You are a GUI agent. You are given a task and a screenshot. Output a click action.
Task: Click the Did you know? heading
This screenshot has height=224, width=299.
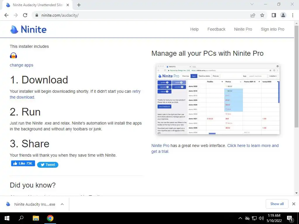pos(33,185)
